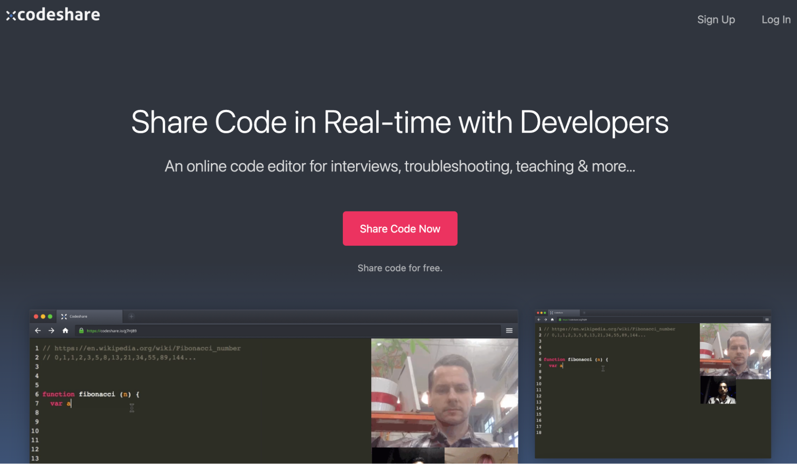Click the Codeshare tab in large demo
The height and width of the screenshot is (464, 797).
tap(89, 316)
